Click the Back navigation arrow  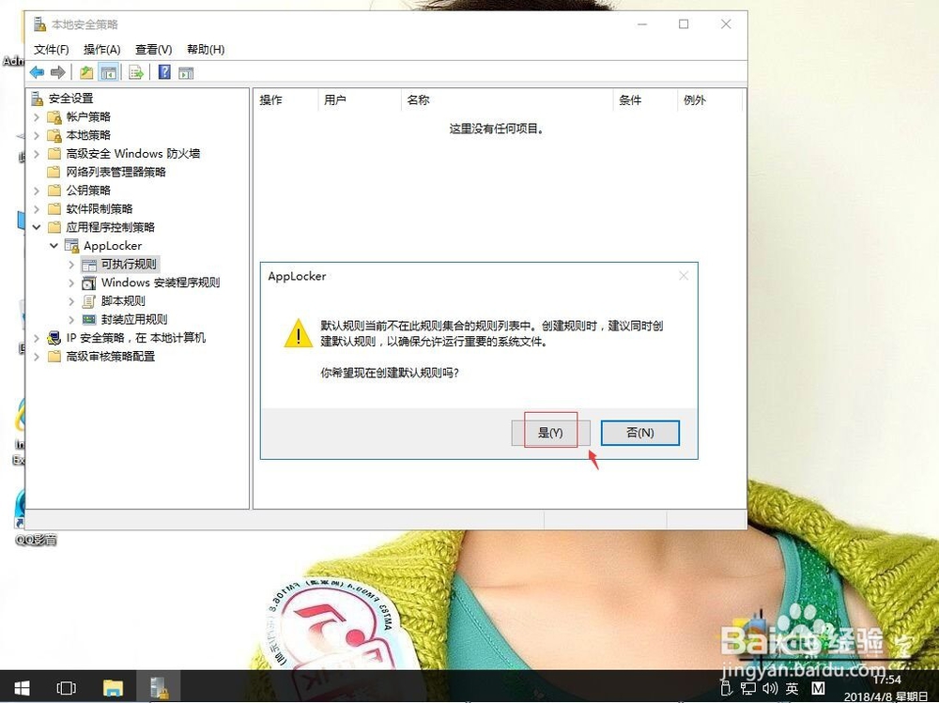pyautogui.click(x=37, y=72)
